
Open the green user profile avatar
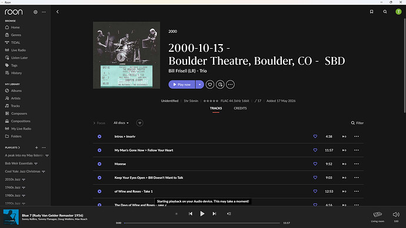tap(398, 12)
